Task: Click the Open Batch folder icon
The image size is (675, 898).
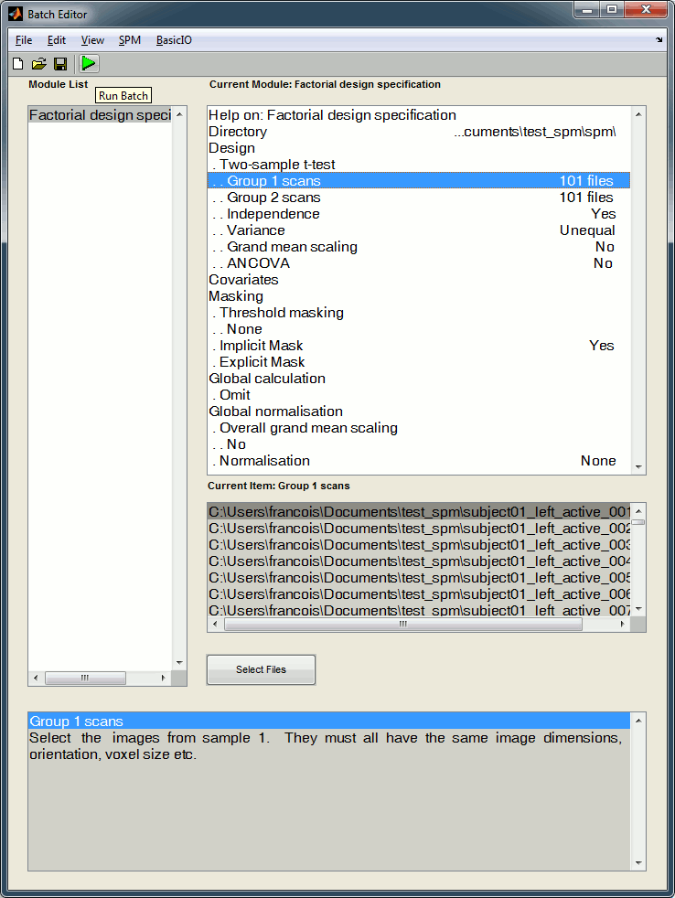Action: (x=38, y=63)
